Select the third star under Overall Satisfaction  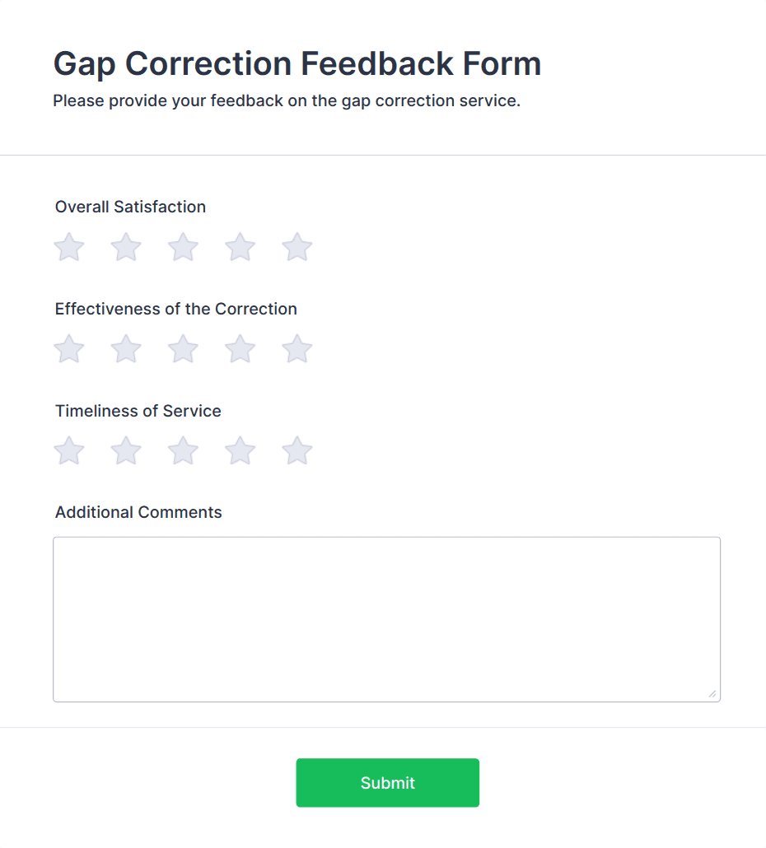(x=183, y=247)
